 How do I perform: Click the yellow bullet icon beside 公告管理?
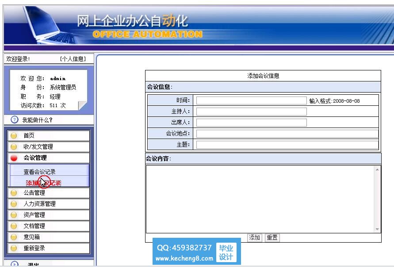[14, 193]
